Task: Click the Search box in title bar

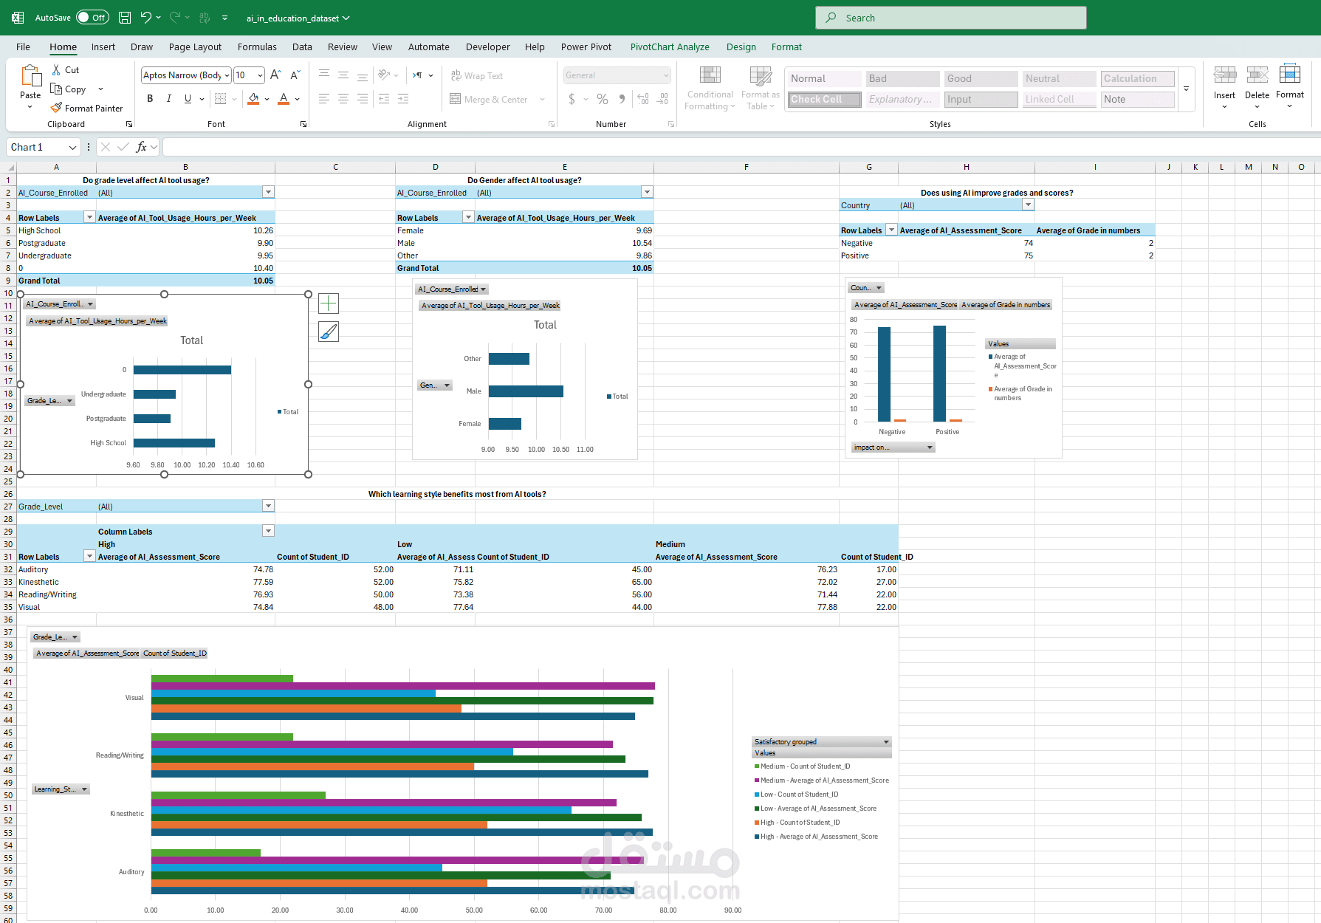Action: point(950,18)
